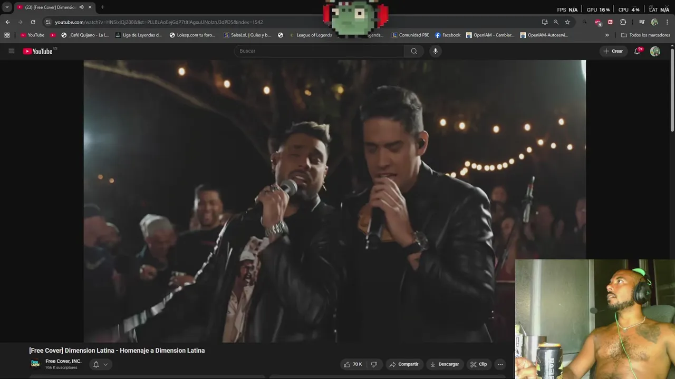
Task: Go back with browser back arrow
Action: tap(7, 22)
